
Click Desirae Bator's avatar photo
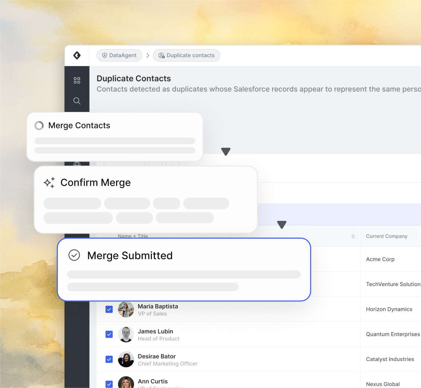pyautogui.click(x=126, y=359)
